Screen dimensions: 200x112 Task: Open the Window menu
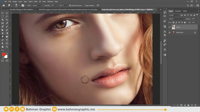(x=50, y=2)
